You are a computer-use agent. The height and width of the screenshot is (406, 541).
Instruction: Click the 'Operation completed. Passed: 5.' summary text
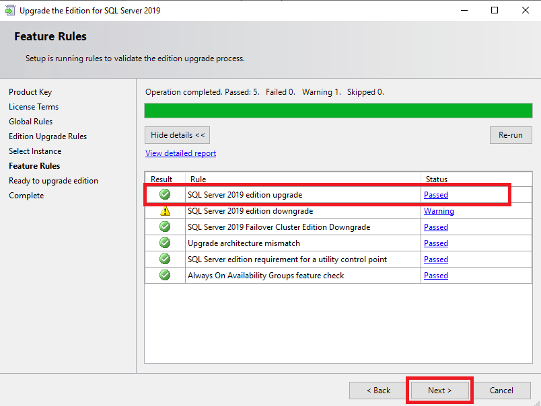[x=202, y=92]
